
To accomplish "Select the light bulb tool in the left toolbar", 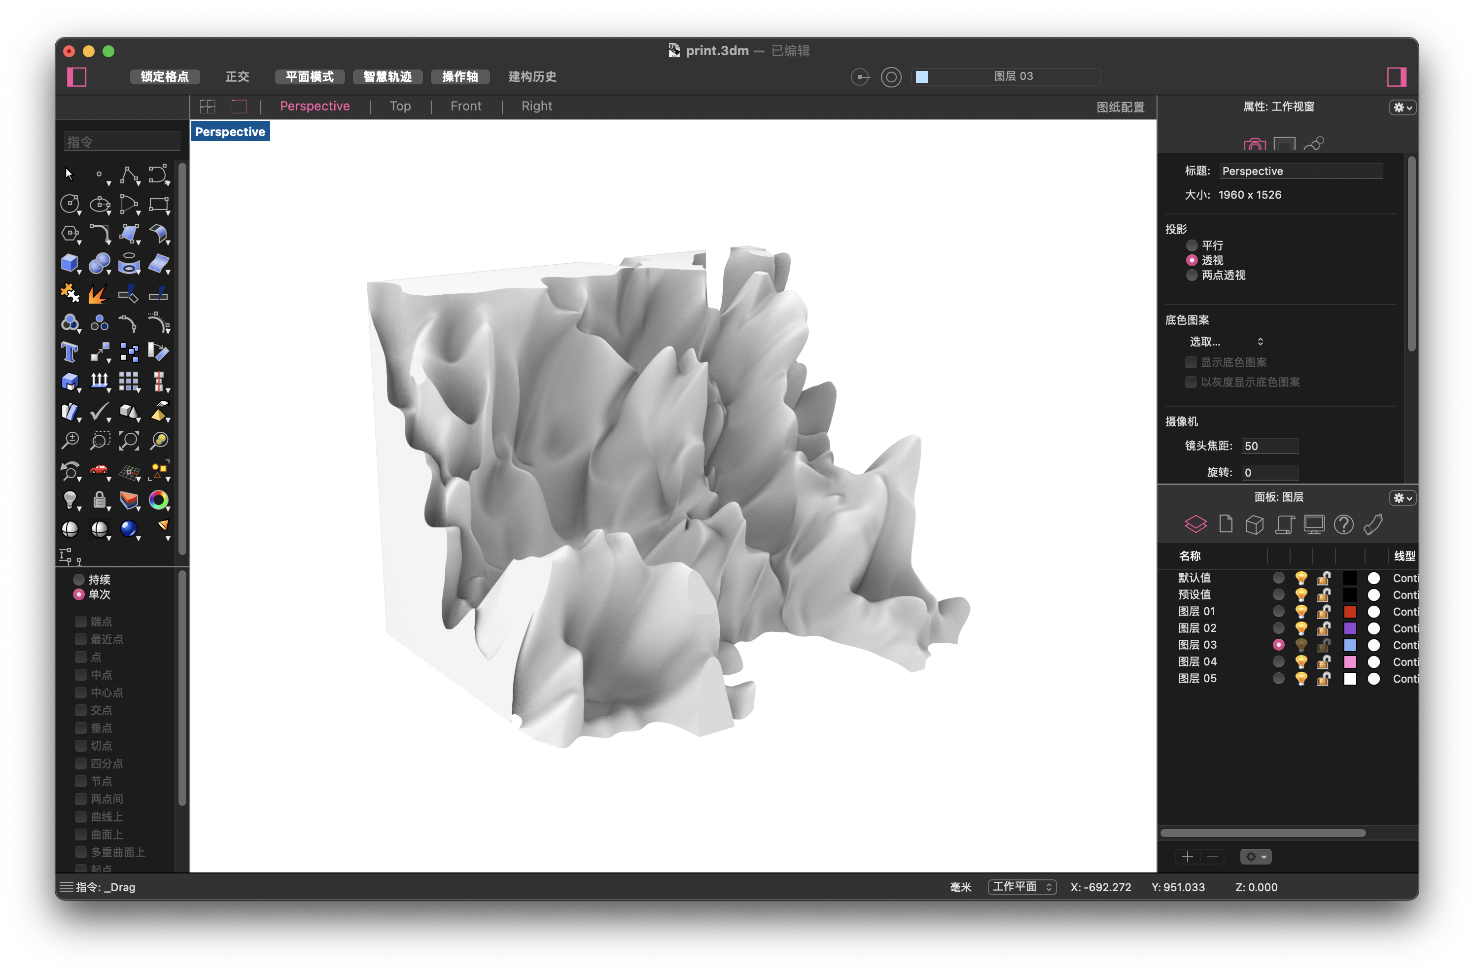I will [70, 499].
